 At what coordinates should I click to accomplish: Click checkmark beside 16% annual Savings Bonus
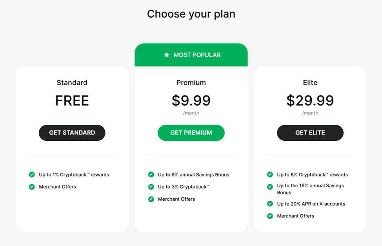270,187
